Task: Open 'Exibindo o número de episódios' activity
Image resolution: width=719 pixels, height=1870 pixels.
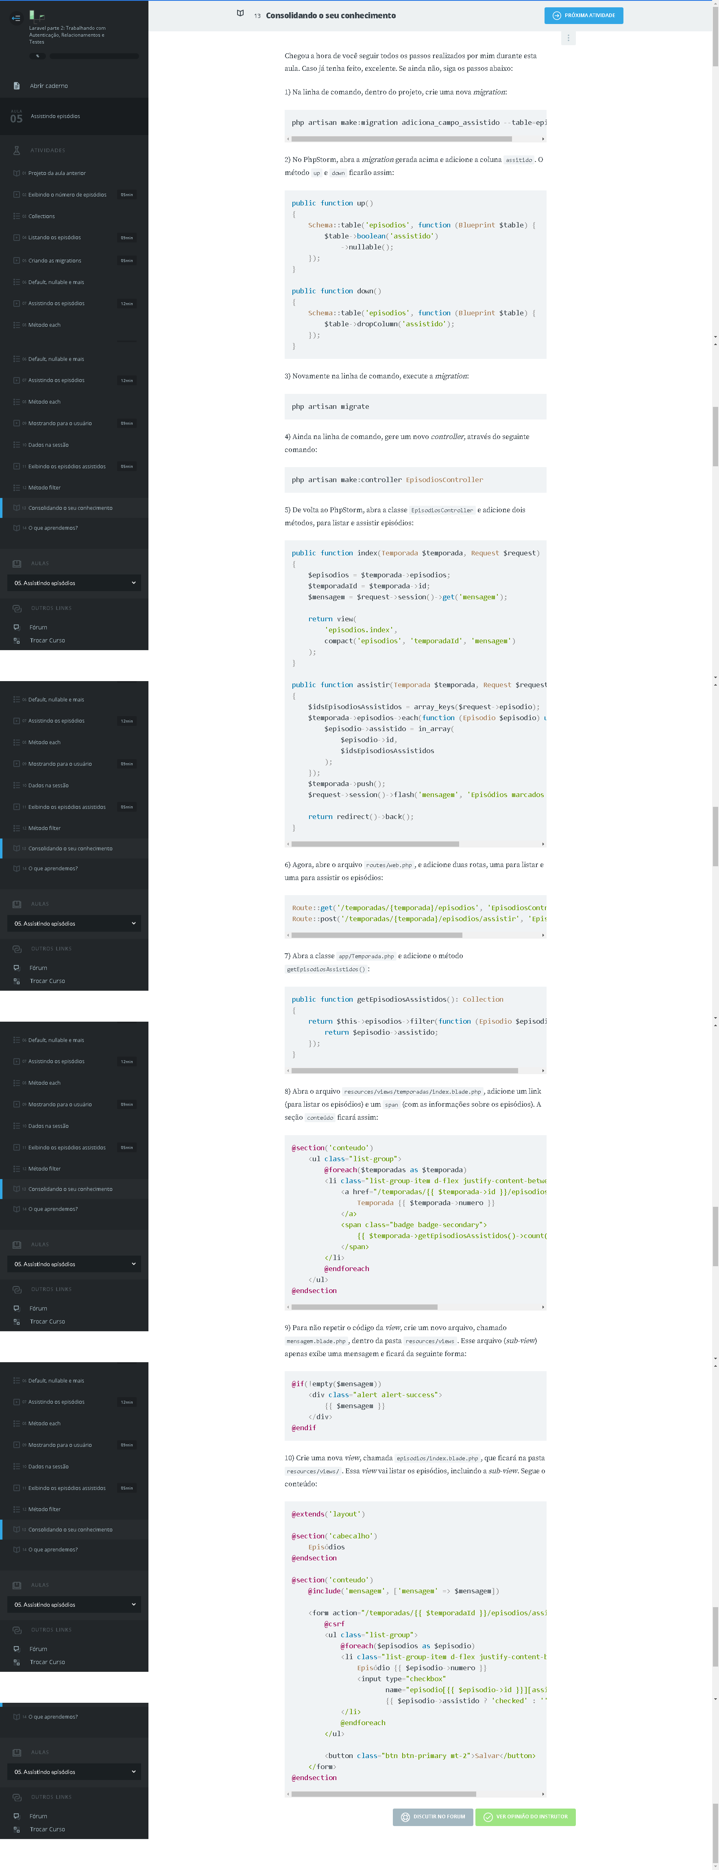Action: click(x=68, y=194)
